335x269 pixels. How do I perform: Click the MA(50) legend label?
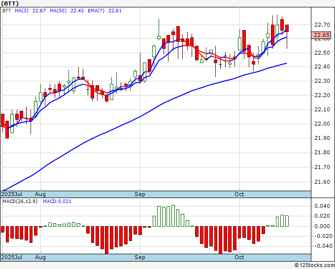pos(58,11)
